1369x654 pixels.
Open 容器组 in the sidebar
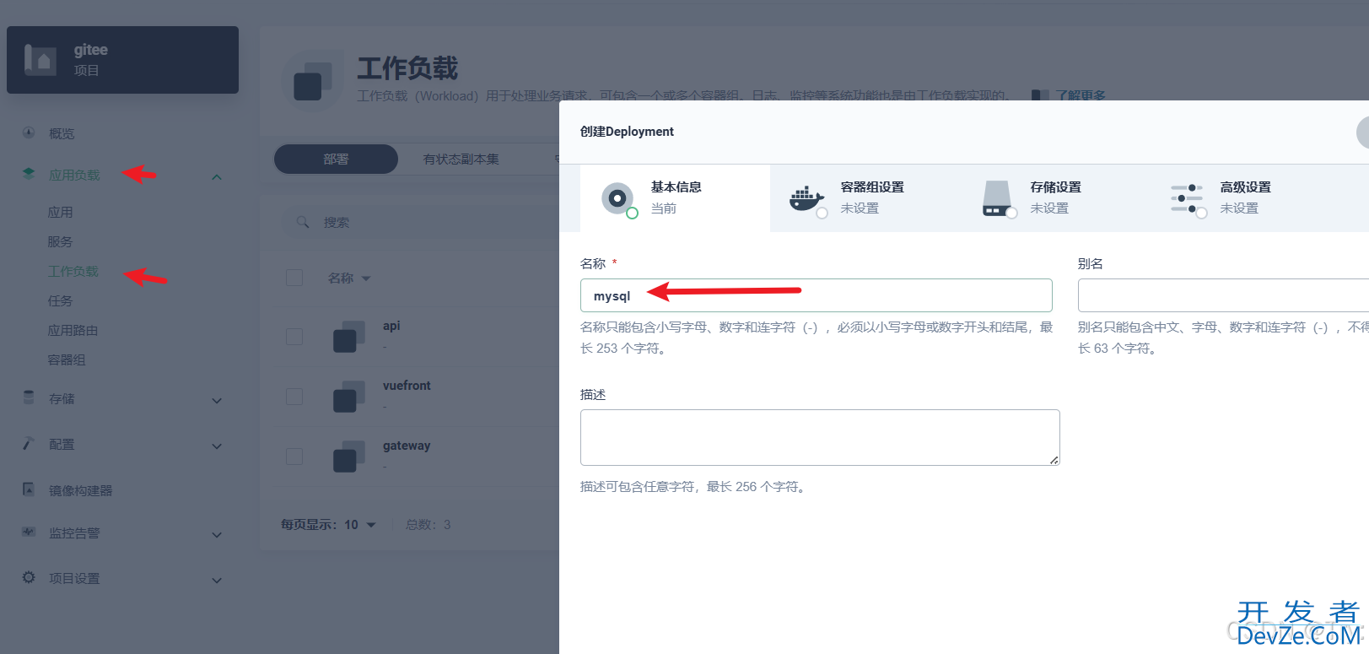(x=67, y=359)
